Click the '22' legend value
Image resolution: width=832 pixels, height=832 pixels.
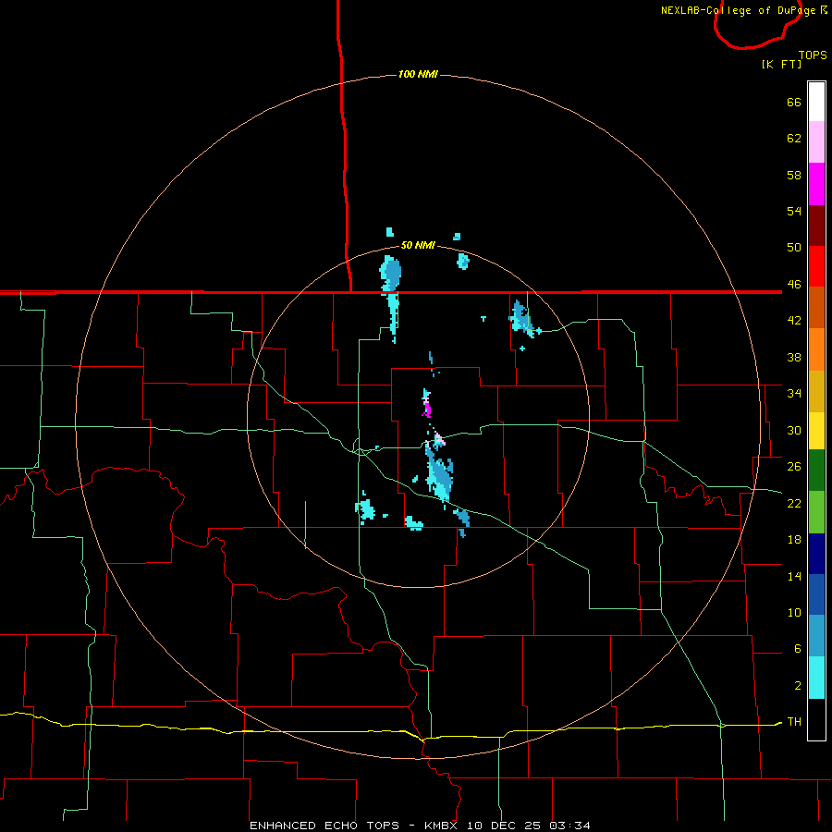click(794, 503)
